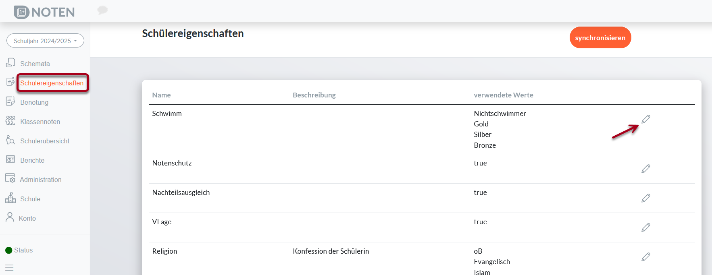Edit the Nachteilsausgleich property pencil icon
The image size is (712, 275).
tap(646, 198)
